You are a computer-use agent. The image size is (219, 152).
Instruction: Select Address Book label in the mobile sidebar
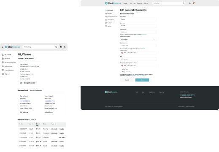[x=8, y=66]
